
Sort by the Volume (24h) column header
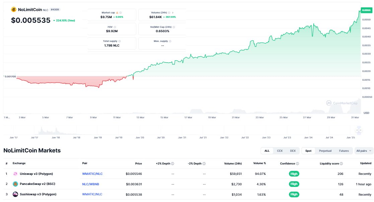[x=233, y=163]
